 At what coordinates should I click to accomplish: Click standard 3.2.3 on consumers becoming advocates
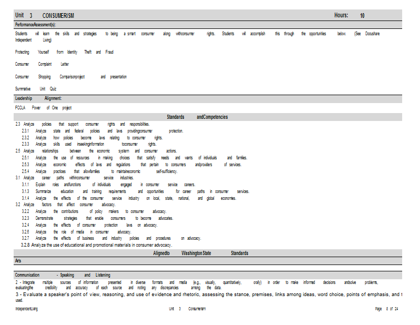pos(98,218)
